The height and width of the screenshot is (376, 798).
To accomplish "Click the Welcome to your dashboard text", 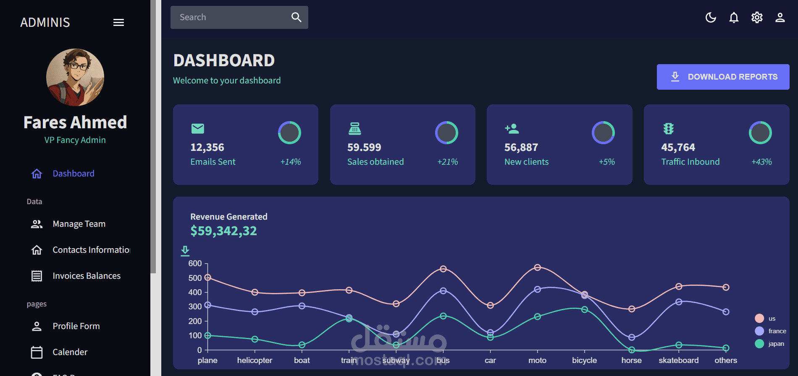I will (227, 80).
